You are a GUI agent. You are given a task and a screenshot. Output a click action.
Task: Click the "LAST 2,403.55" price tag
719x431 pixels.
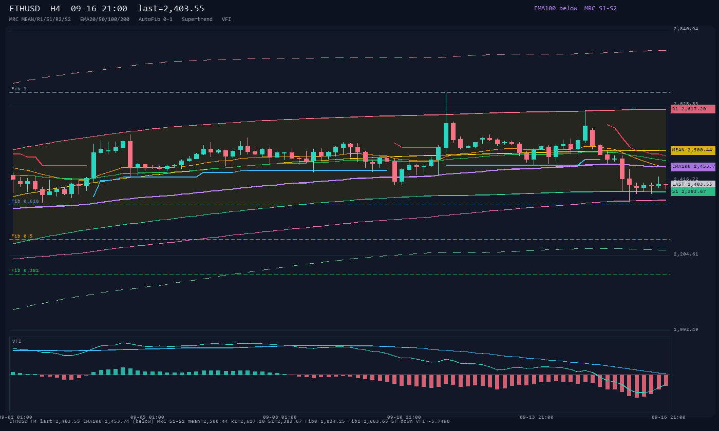(x=693, y=184)
